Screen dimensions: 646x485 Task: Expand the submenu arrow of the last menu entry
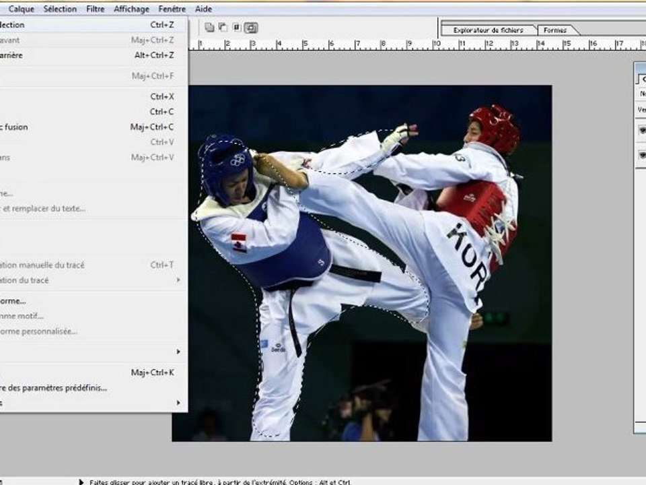pos(178,403)
